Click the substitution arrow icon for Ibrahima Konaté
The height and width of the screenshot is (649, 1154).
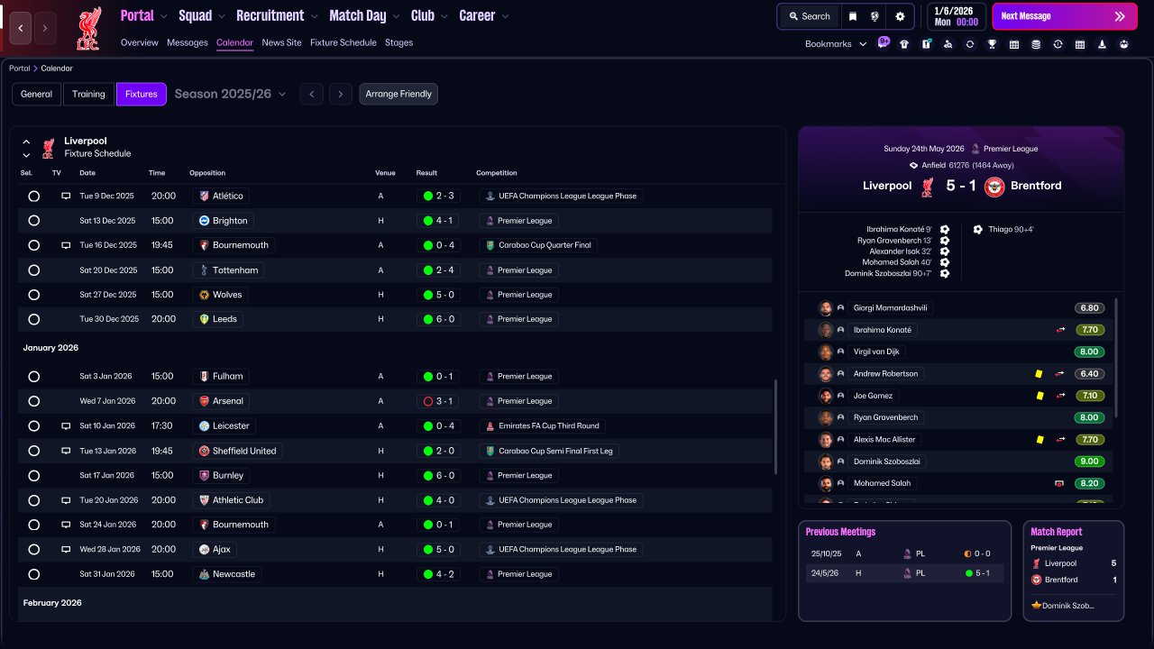coord(1061,330)
